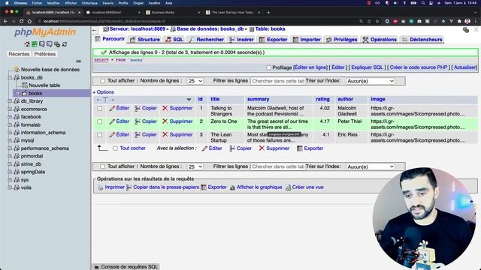Click the link icon in navigation panel
This screenshot has width=481, height=270.
(x=78, y=61)
